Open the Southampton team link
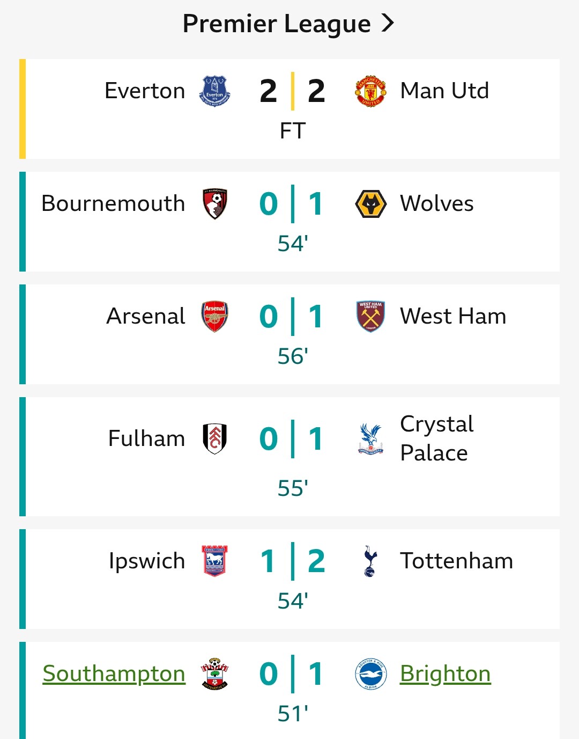This screenshot has height=739, width=579. pyautogui.click(x=114, y=674)
